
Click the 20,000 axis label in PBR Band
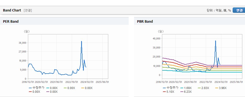coord(157,57)
